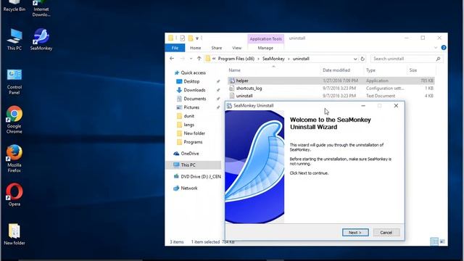The width and height of the screenshot is (464, 261).
Task: Expand the breadcrumb overflow chevron before Program Files
Action: click(214, 59)
